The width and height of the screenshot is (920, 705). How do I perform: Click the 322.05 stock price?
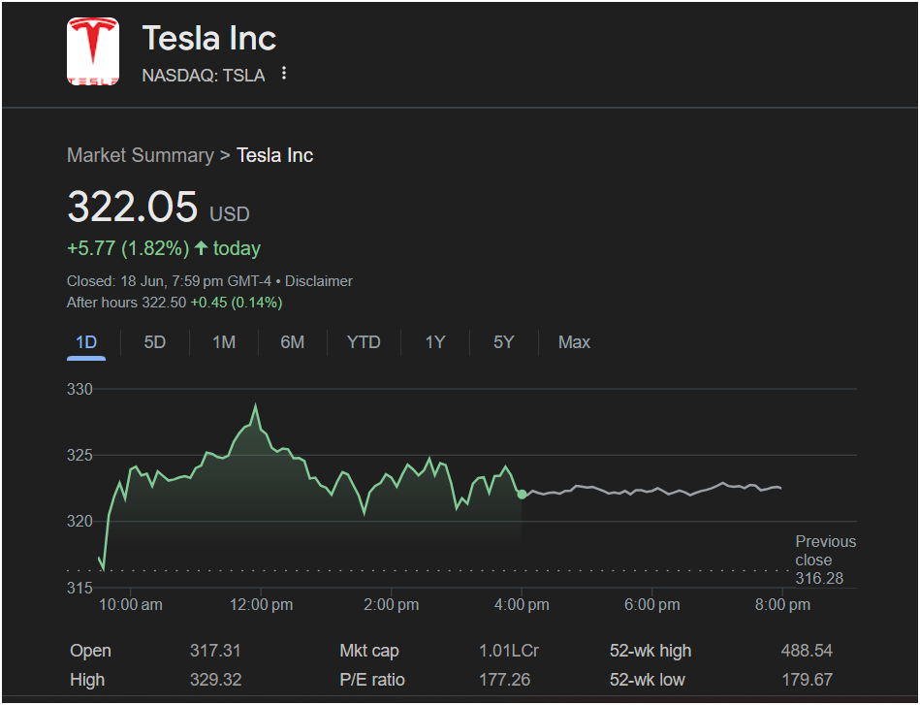click(x=133, y=207)
